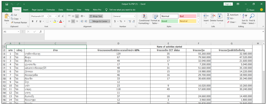Click the Insert Function fx icon
Screen dimensions: 266x105
coord(41,32)
